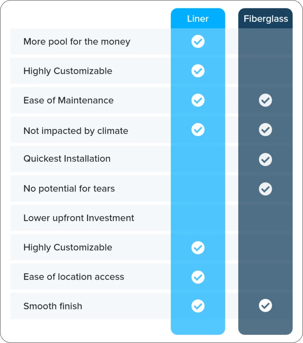Click Liner checkmark for Smooth finish
The width and height of the screenshot is (303, 343).
pyautogui.click(x=198, y=306)
